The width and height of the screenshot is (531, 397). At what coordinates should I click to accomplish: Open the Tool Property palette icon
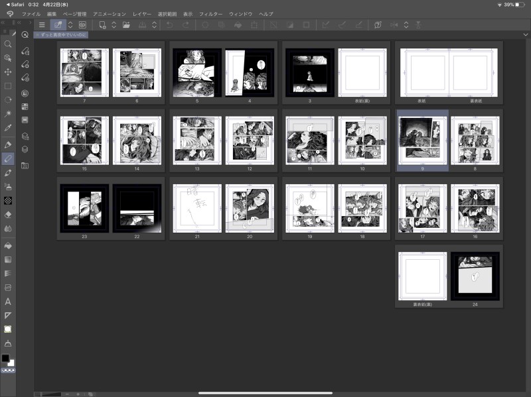coord(25,64)
